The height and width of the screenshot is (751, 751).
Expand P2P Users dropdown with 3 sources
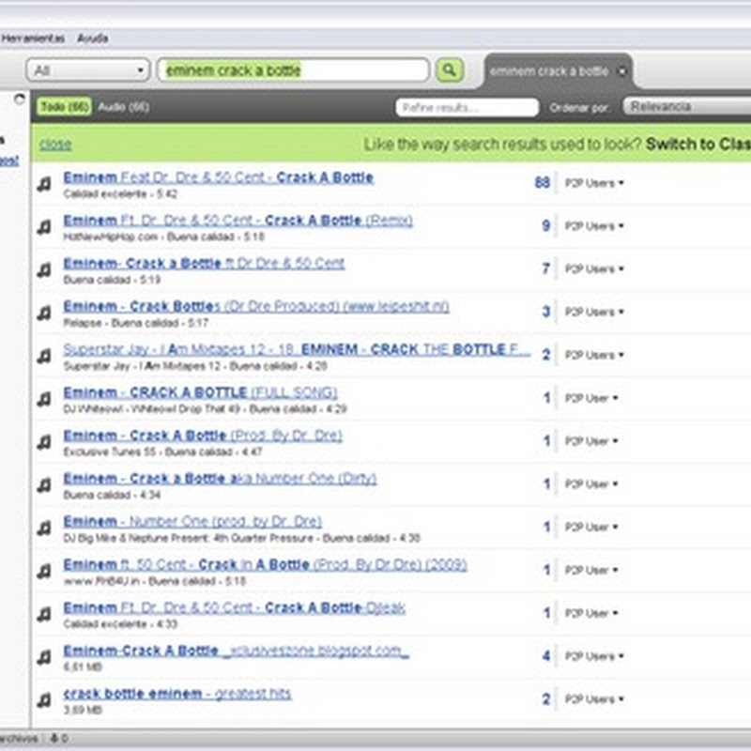coord(594,312)
